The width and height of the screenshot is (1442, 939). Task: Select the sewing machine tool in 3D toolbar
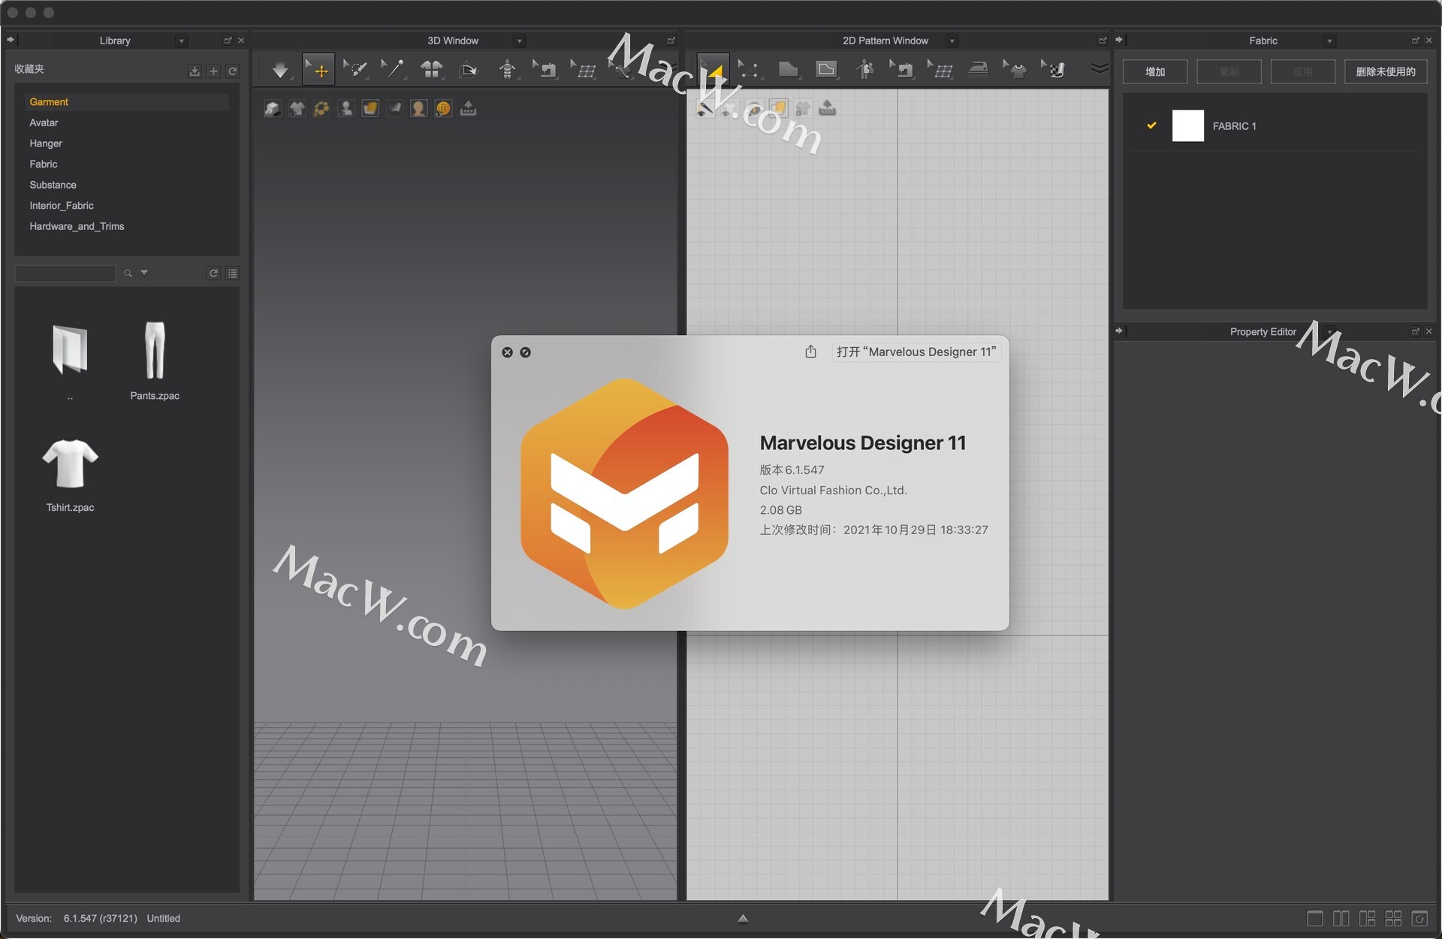click(x=545, y=69)
